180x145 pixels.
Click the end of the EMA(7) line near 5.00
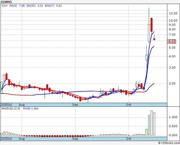[154, 46]
